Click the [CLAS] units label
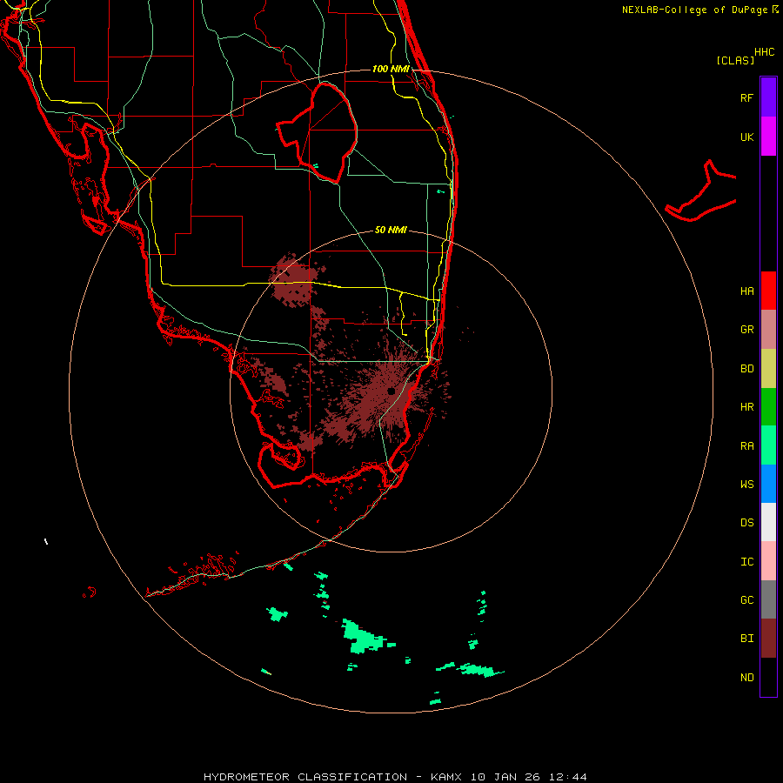 735,60
